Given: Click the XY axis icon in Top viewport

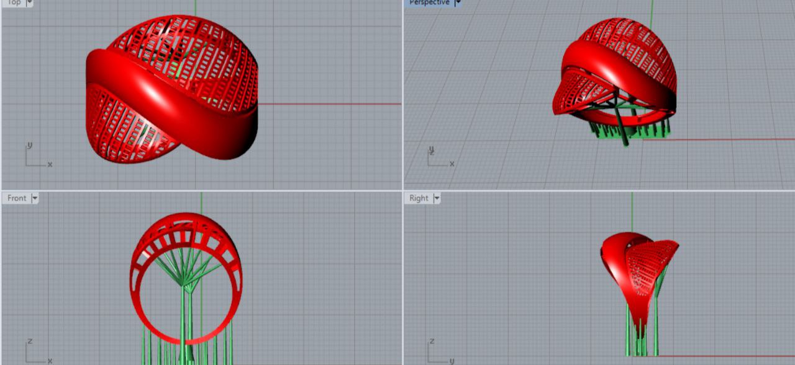Looking at the screenshot, I should (x=37, y=156).
